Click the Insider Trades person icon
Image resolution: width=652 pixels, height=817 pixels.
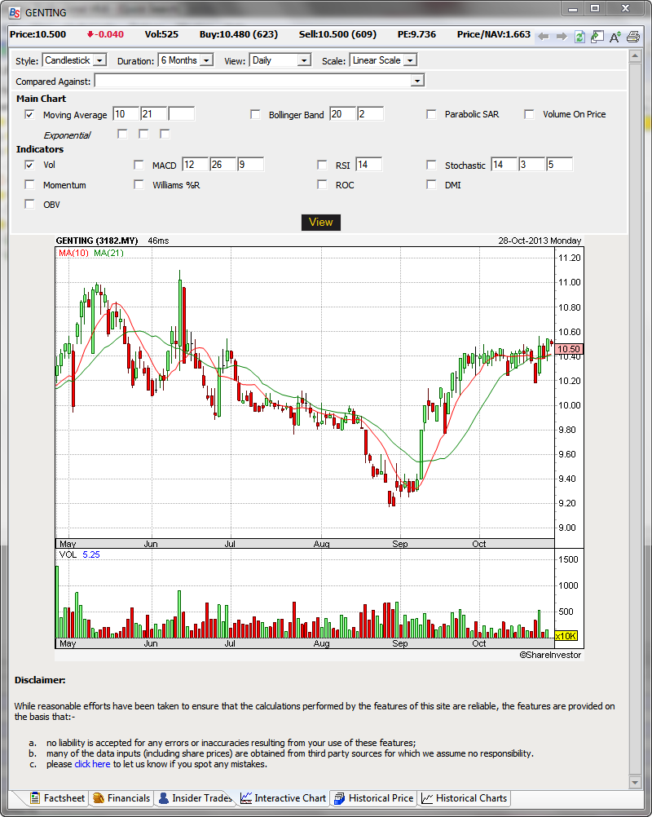(164, 797)
